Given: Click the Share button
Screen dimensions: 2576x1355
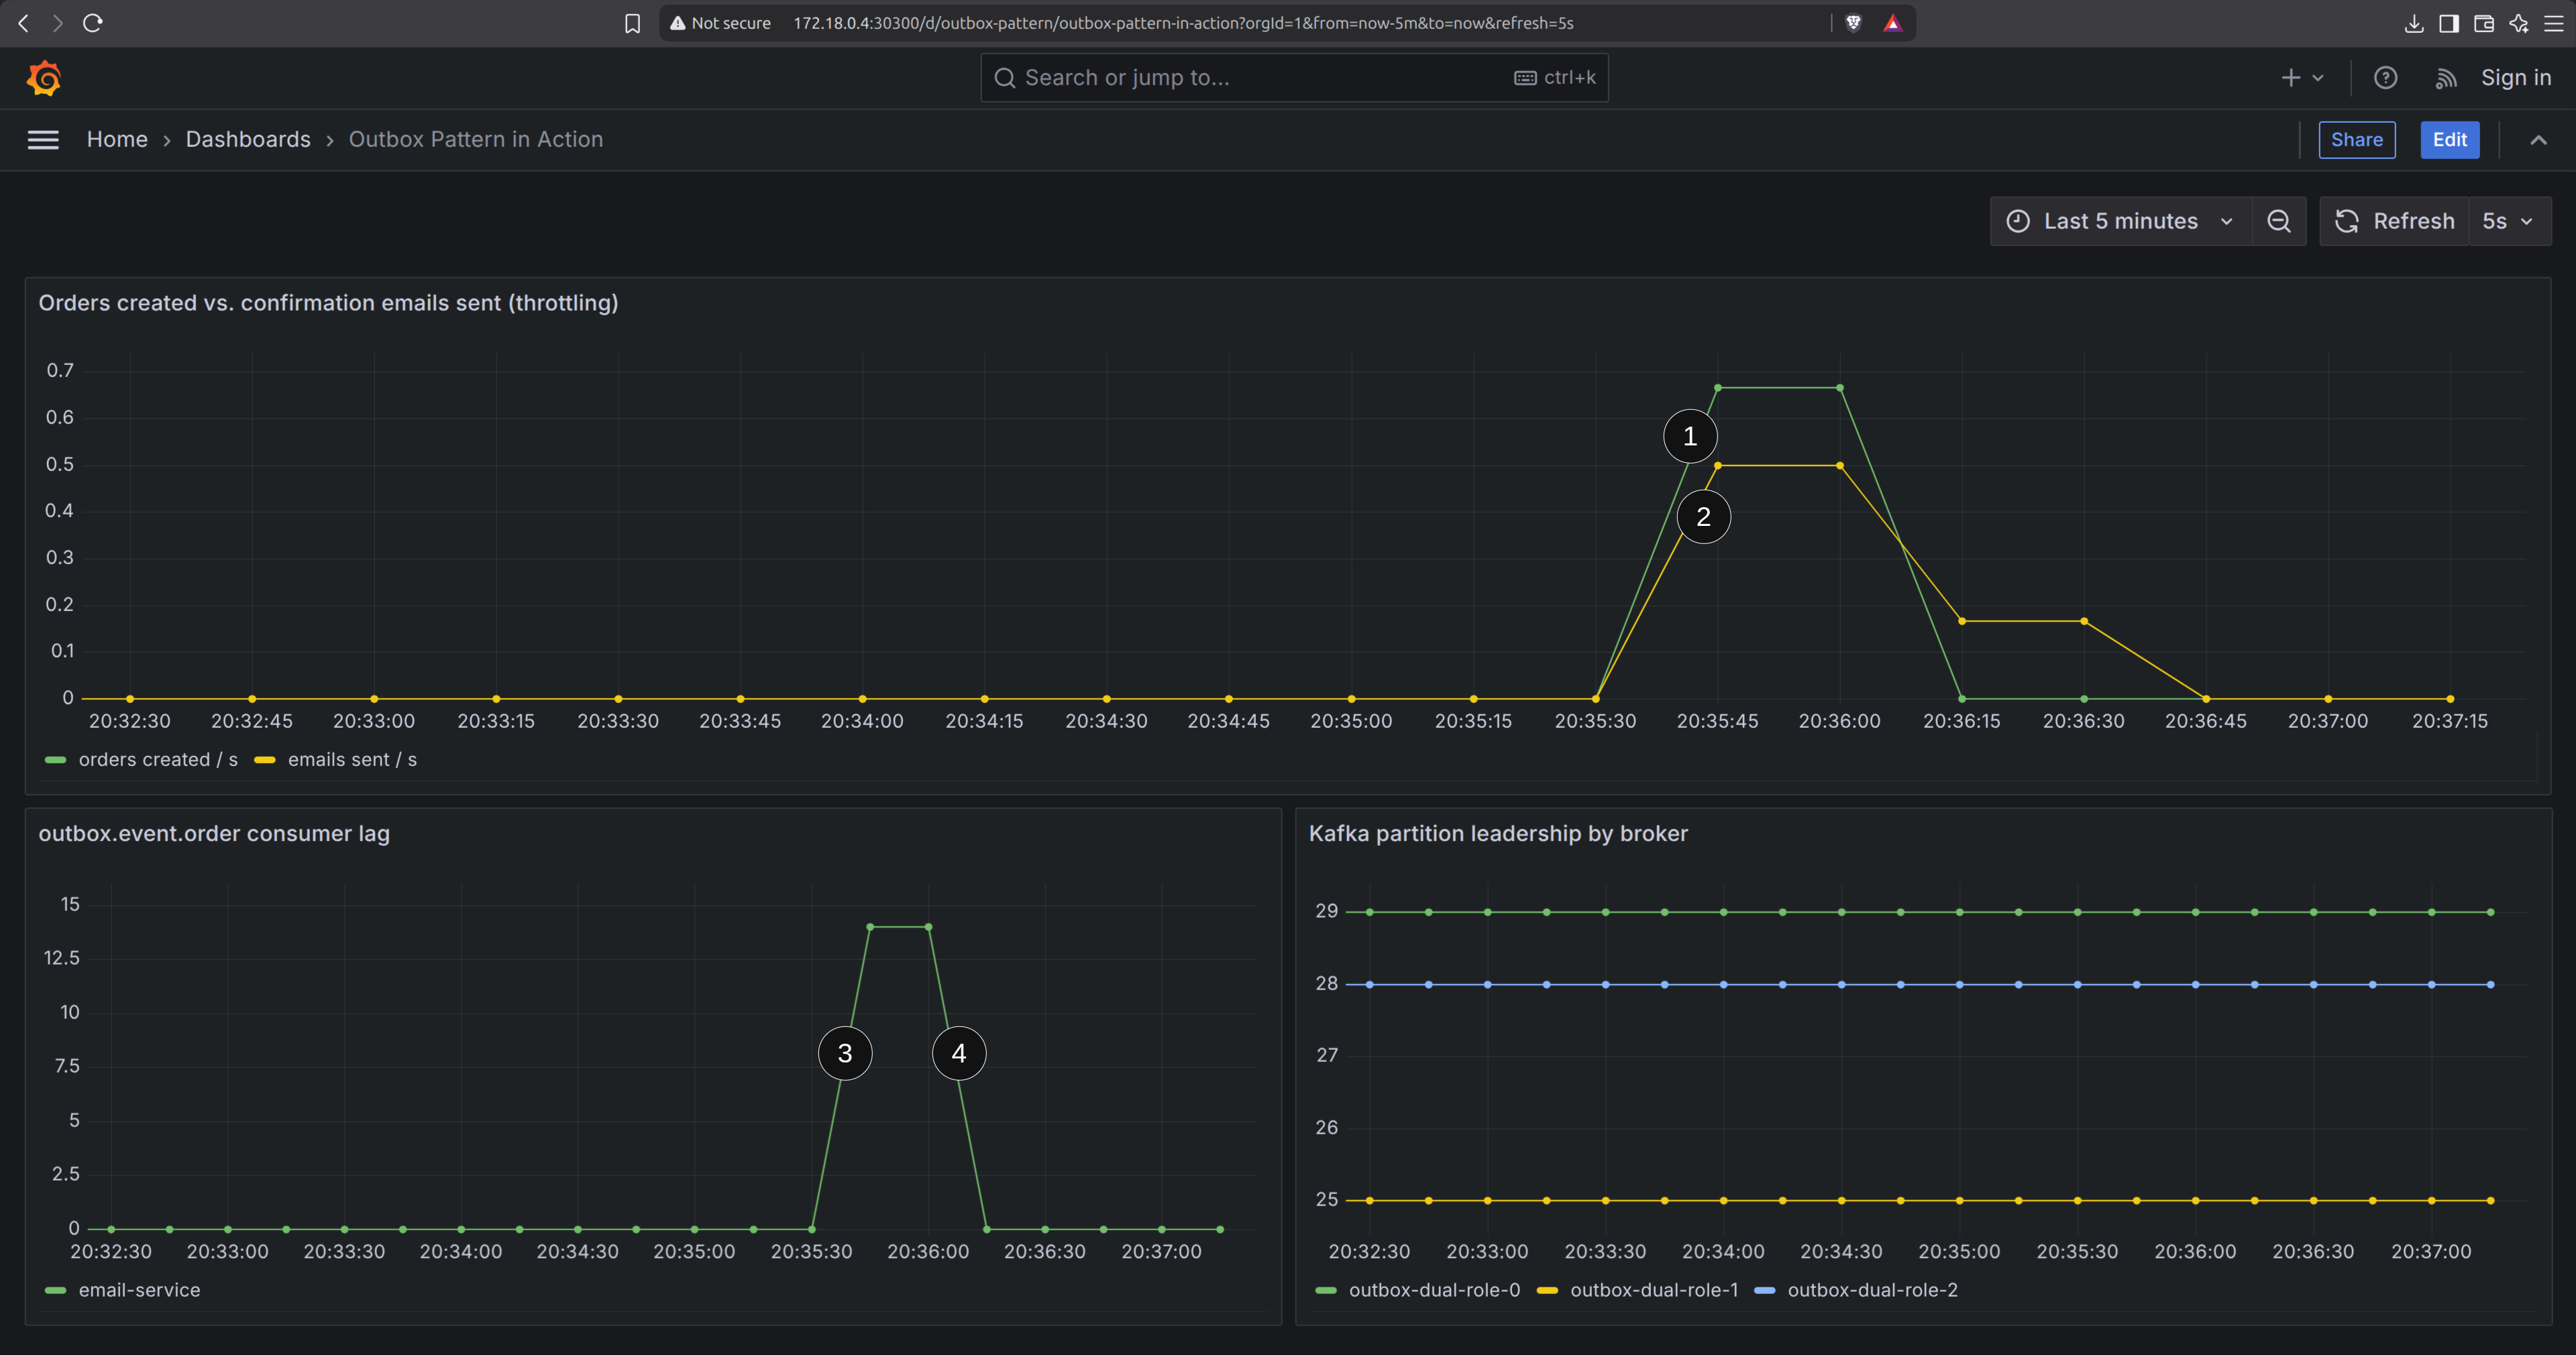Looking at the screenshot, I should 2357,140.
